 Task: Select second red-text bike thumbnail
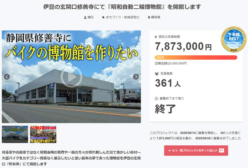pyautogui.click(x=43, y=135)
